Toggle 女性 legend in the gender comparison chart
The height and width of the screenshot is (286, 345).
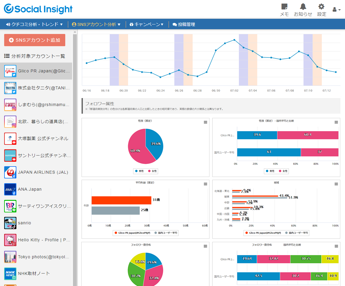pyautogui.click(x=283, y=171)
